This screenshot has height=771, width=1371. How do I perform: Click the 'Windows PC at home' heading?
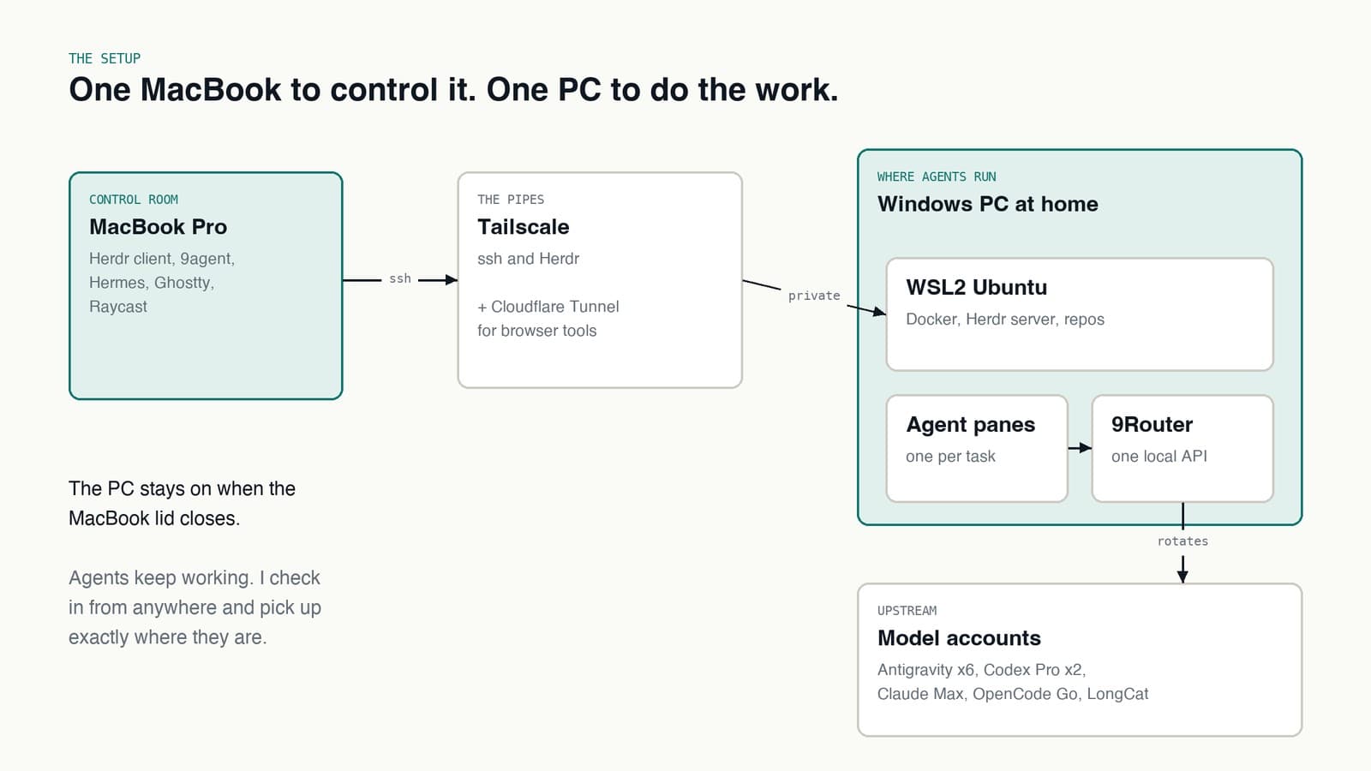pos(987,204)
